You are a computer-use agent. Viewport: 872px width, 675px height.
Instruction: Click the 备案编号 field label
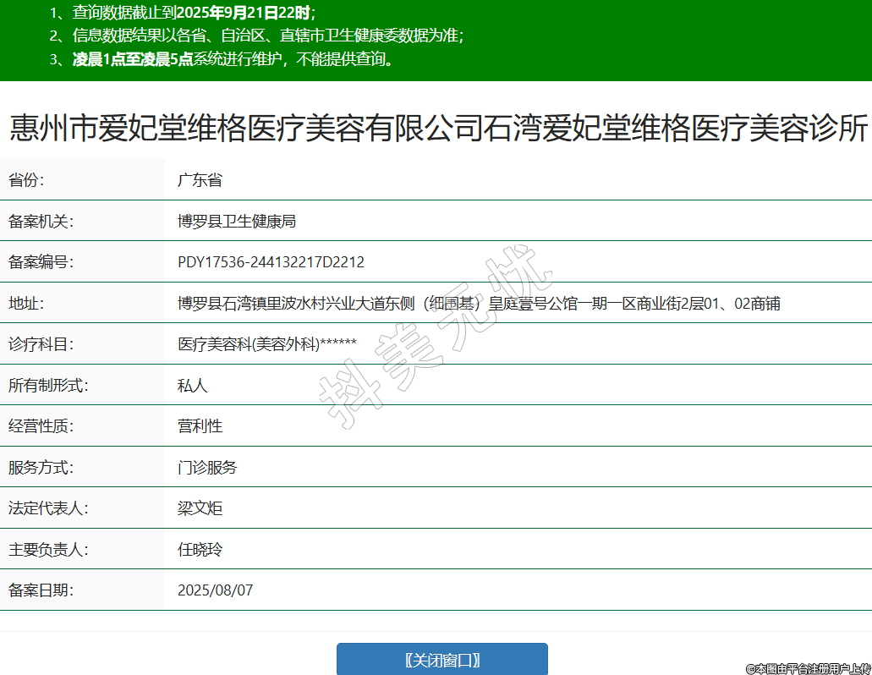pyautogui.click(x=41, y=262)
